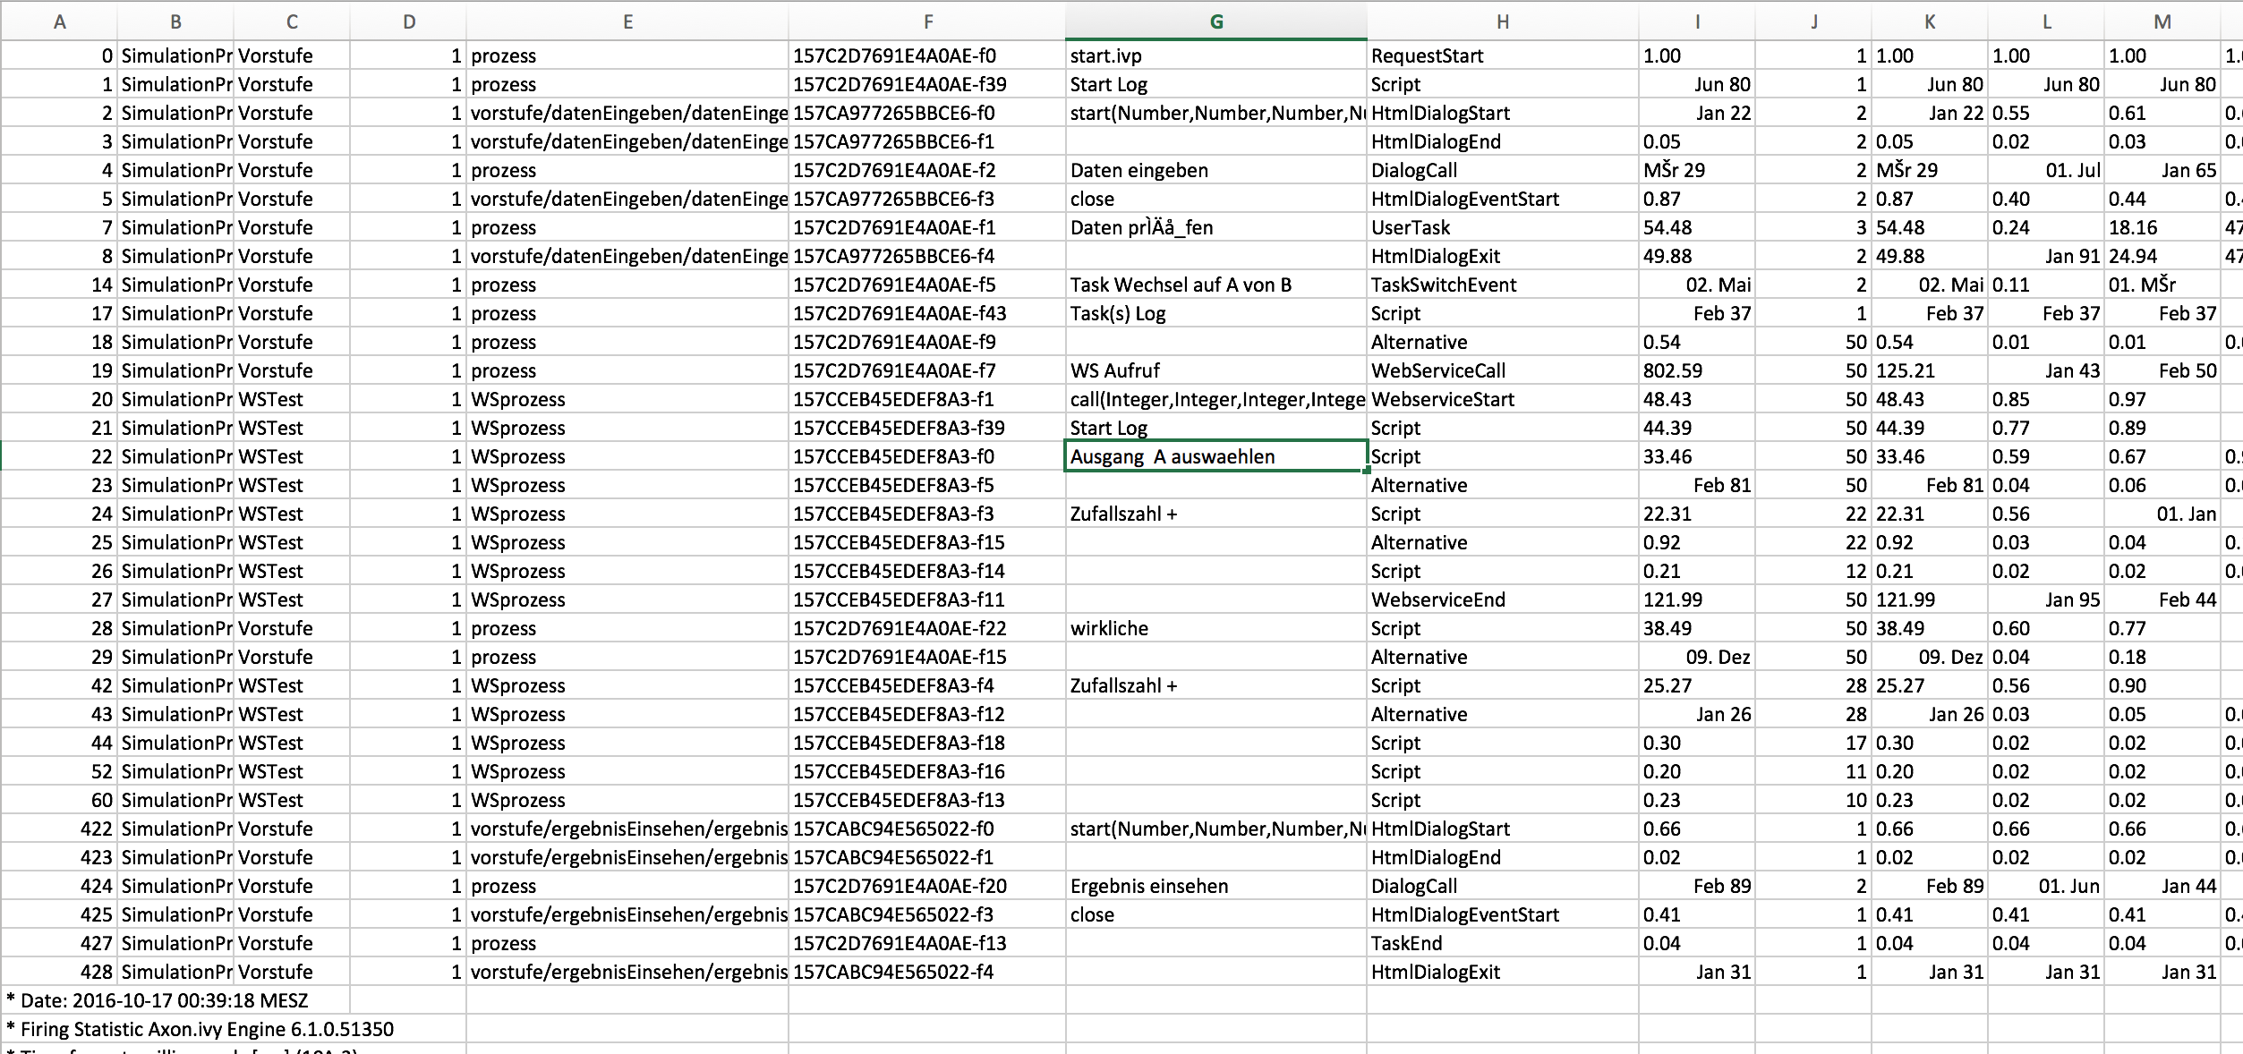Click the 'TaskEnd' cell
Image resolution: width=2243 pixels, height=1054 pixels.
[x=1503, y=943]
